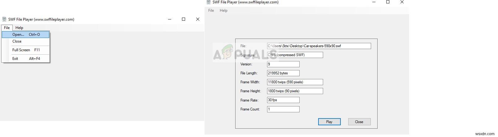Click the Frame Count field

pyautogui.click(x=283, y=109)
